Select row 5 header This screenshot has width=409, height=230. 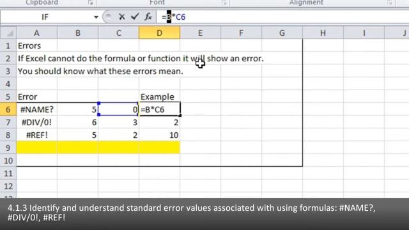pos(8,96)
